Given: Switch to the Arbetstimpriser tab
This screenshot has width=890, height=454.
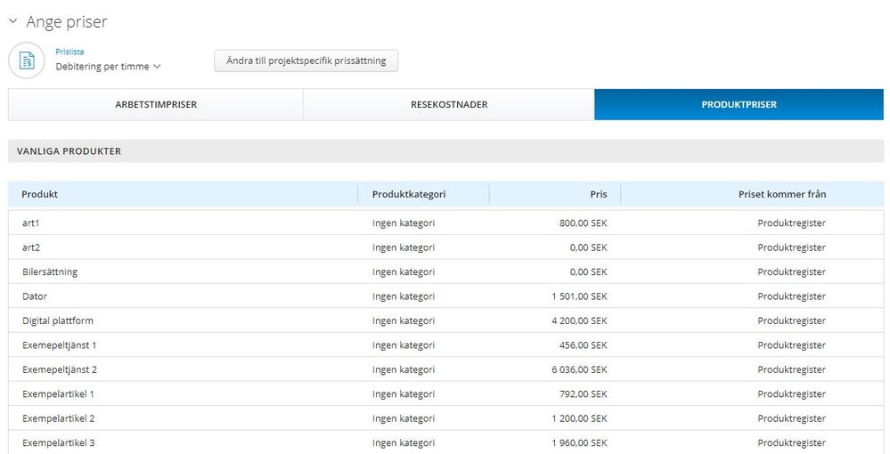Looking at the screenshot, I should (156, 104).
